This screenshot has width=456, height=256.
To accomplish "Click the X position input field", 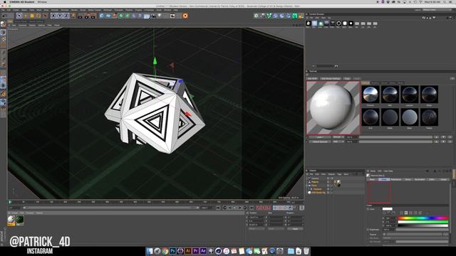I will (x=256, y=217).
